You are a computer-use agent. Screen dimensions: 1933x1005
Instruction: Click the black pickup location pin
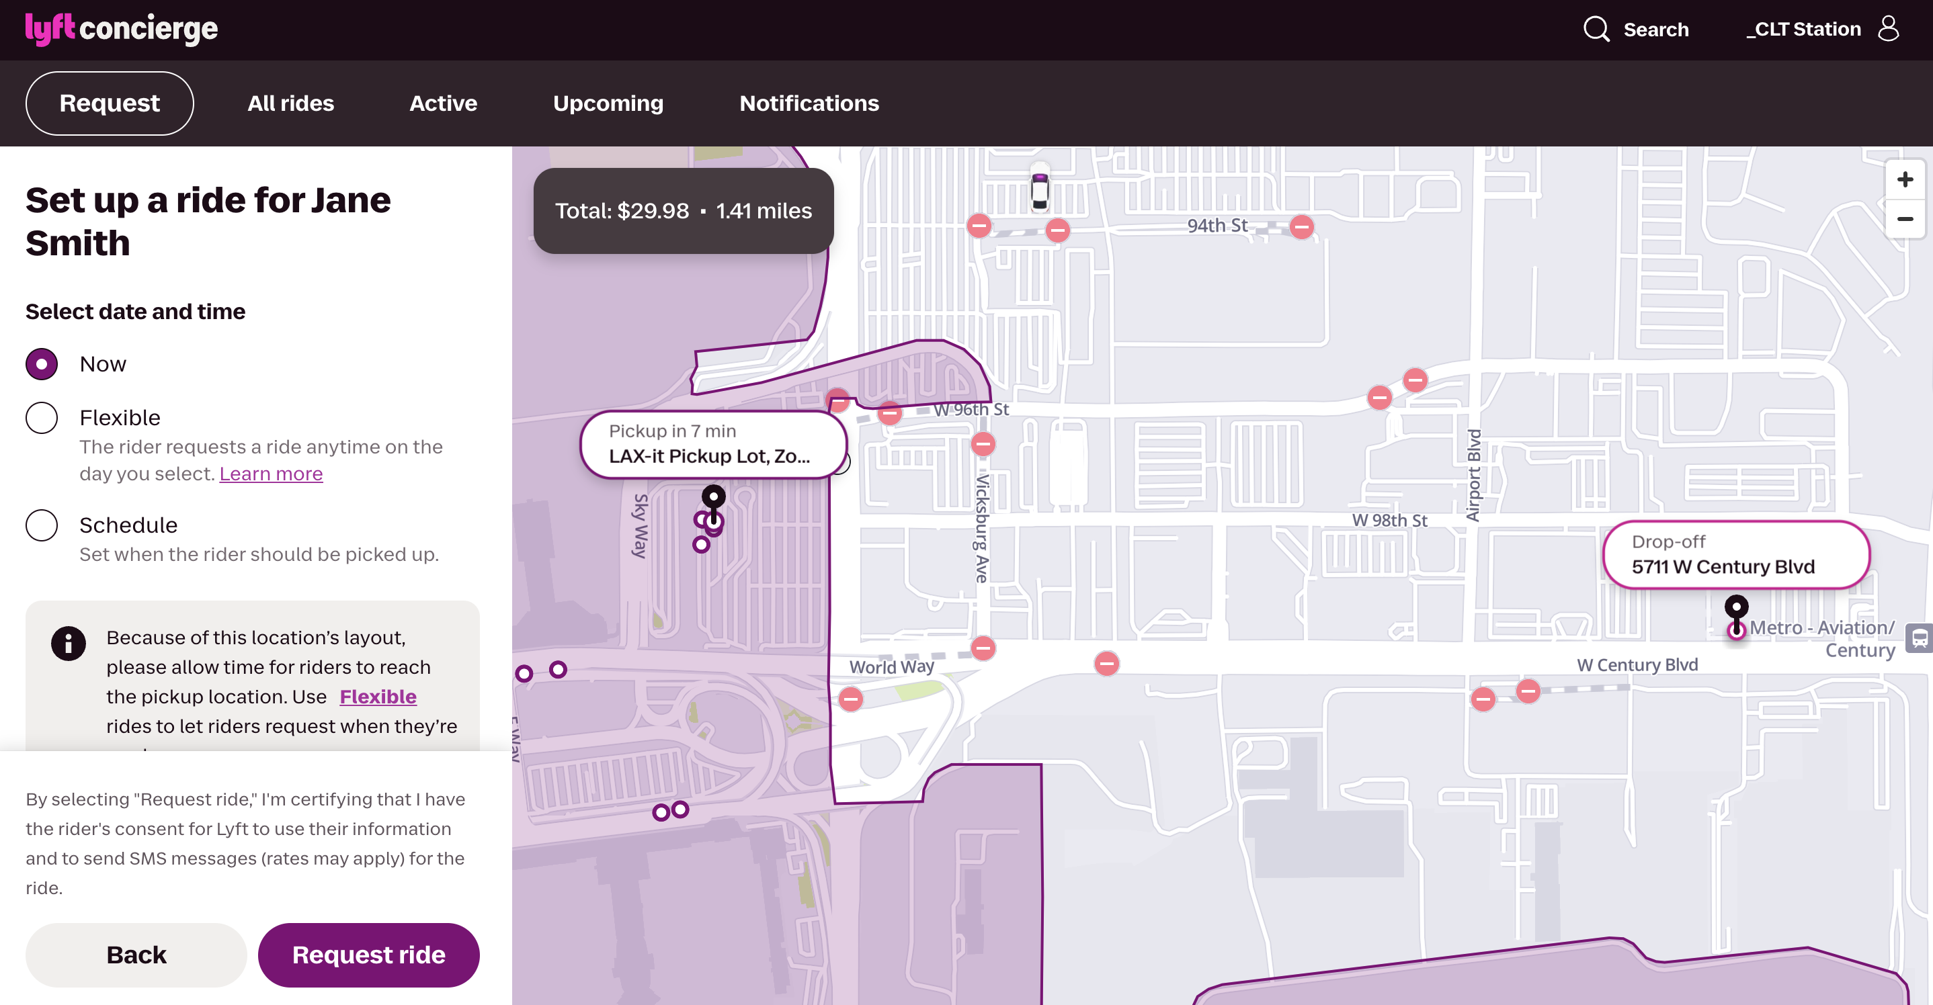click(x=713, y=498)
